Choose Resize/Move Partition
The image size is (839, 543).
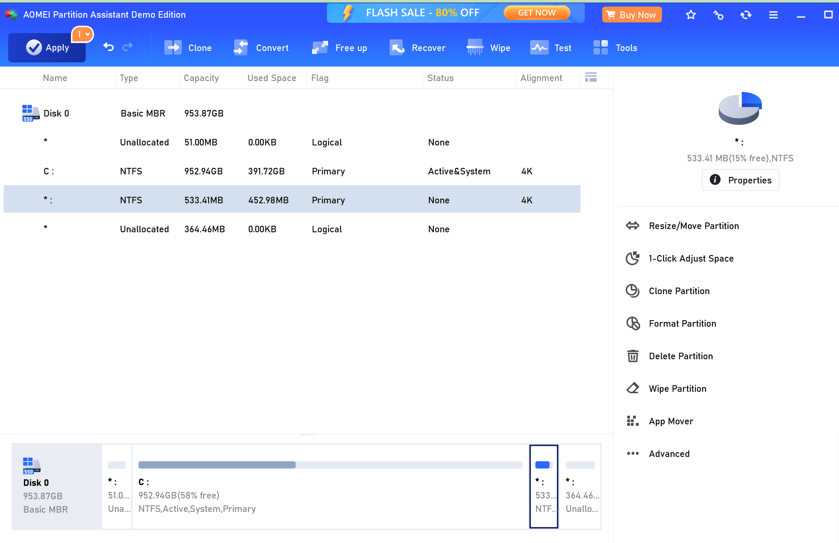click(694, 226)
